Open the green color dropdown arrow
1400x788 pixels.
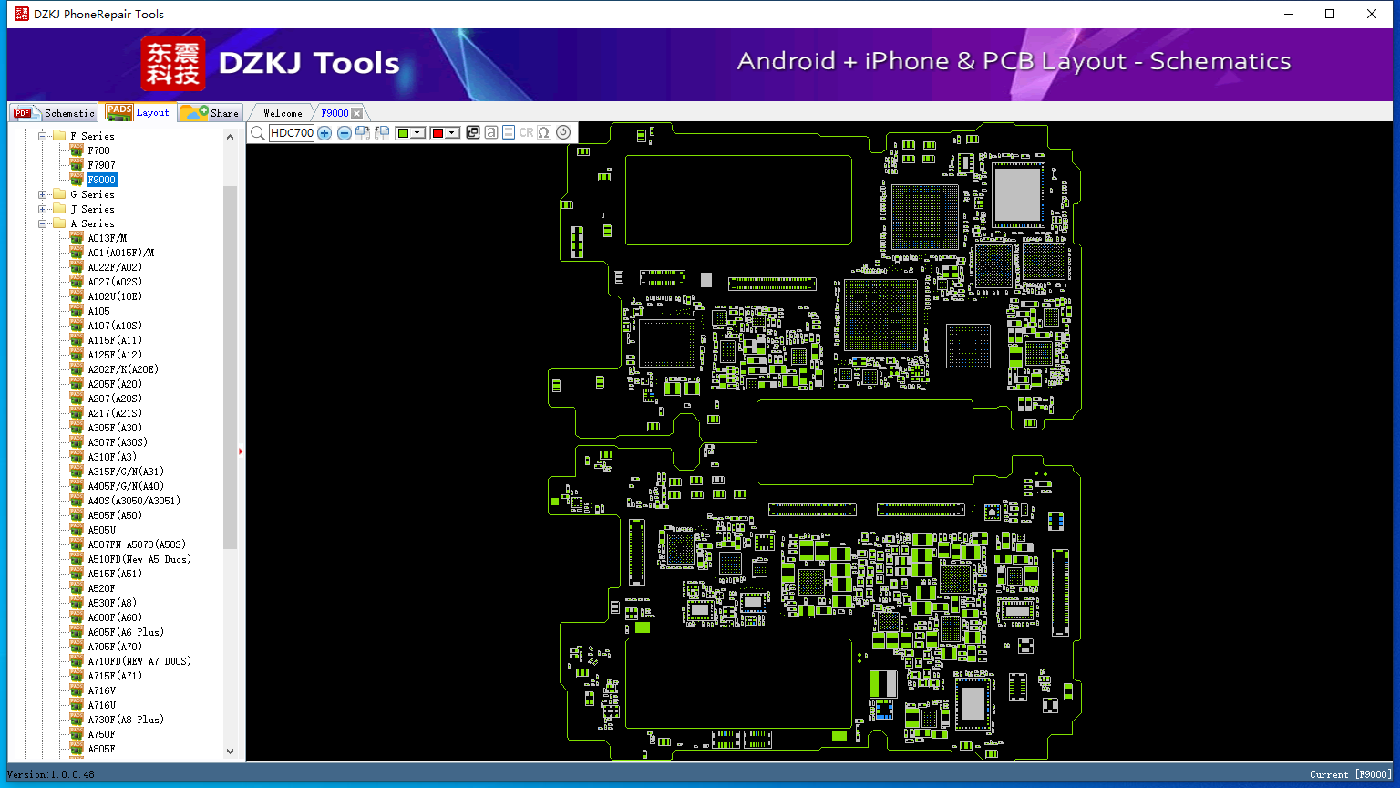point(417,133)
